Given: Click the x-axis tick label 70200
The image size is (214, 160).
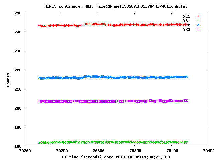Looking at the screenshot, I should click(x=25, y=151).
